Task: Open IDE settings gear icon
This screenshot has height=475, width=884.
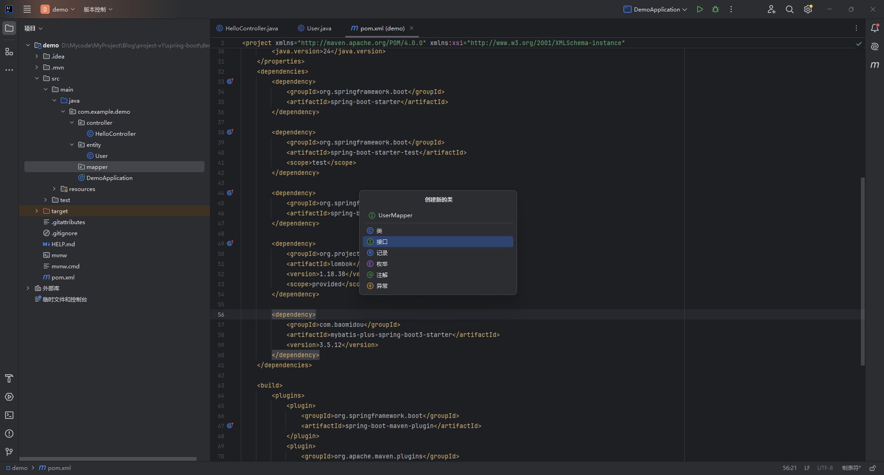Action: click(x=808, y=9)
